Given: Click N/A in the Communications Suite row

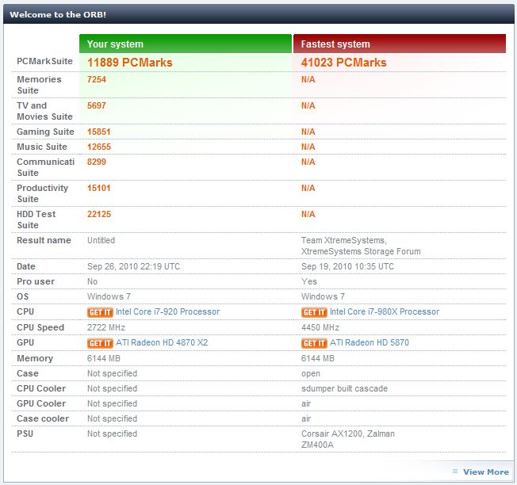Looking at the screenshot, I should tap(308, 162).
